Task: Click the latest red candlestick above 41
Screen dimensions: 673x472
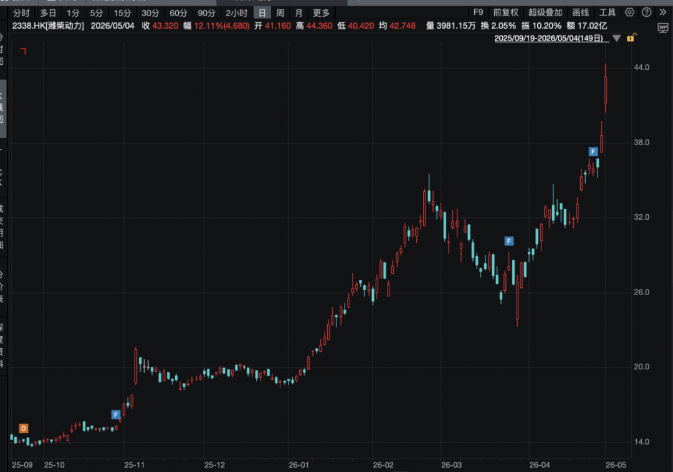Action: coord(606,90)
